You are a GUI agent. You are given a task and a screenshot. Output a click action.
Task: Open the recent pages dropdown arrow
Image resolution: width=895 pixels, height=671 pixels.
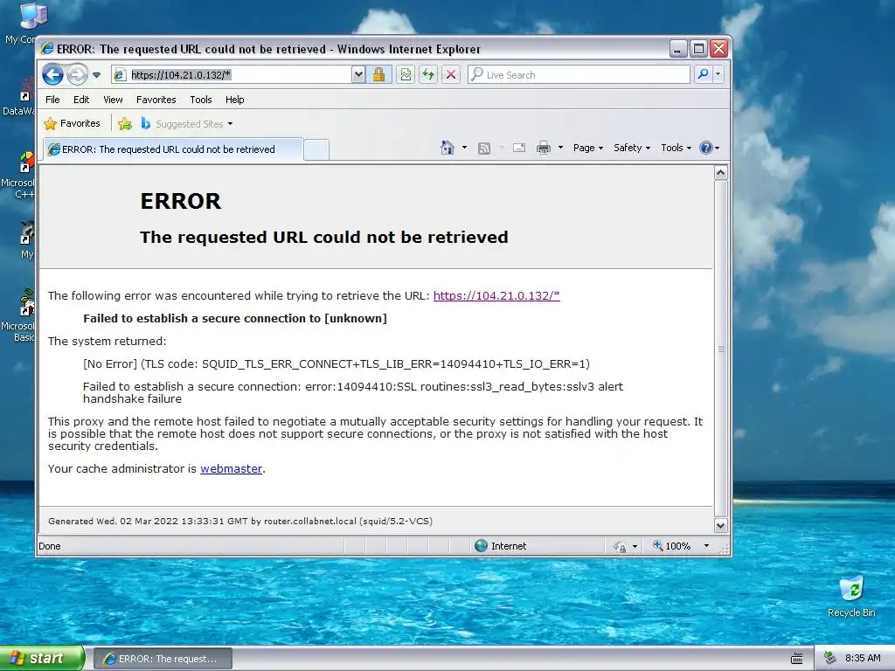click(96, 75)
